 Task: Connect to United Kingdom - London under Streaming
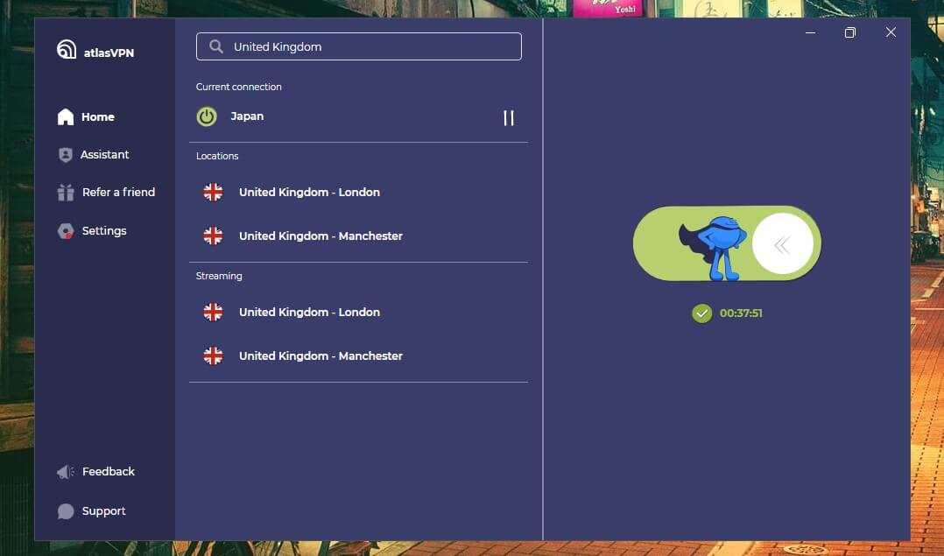point(359,313)
